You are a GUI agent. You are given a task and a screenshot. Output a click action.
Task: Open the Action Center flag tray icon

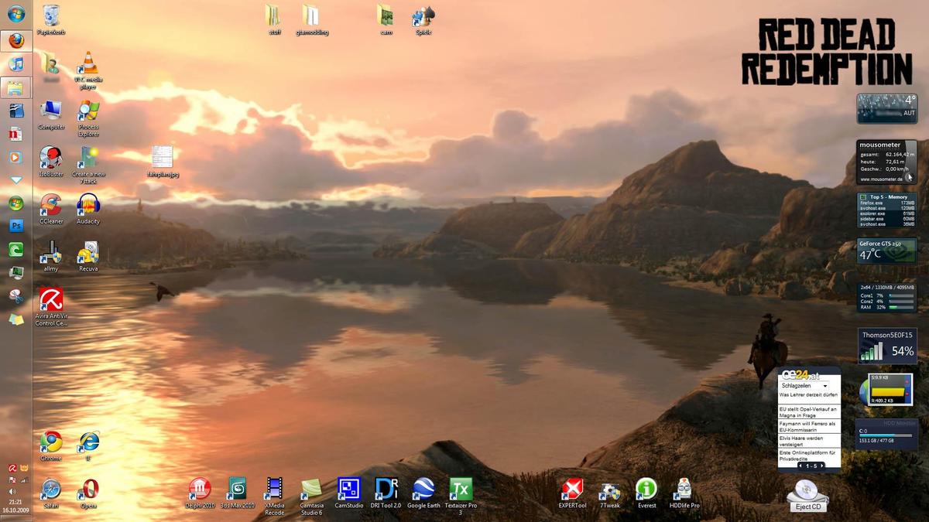click(12, 479)
